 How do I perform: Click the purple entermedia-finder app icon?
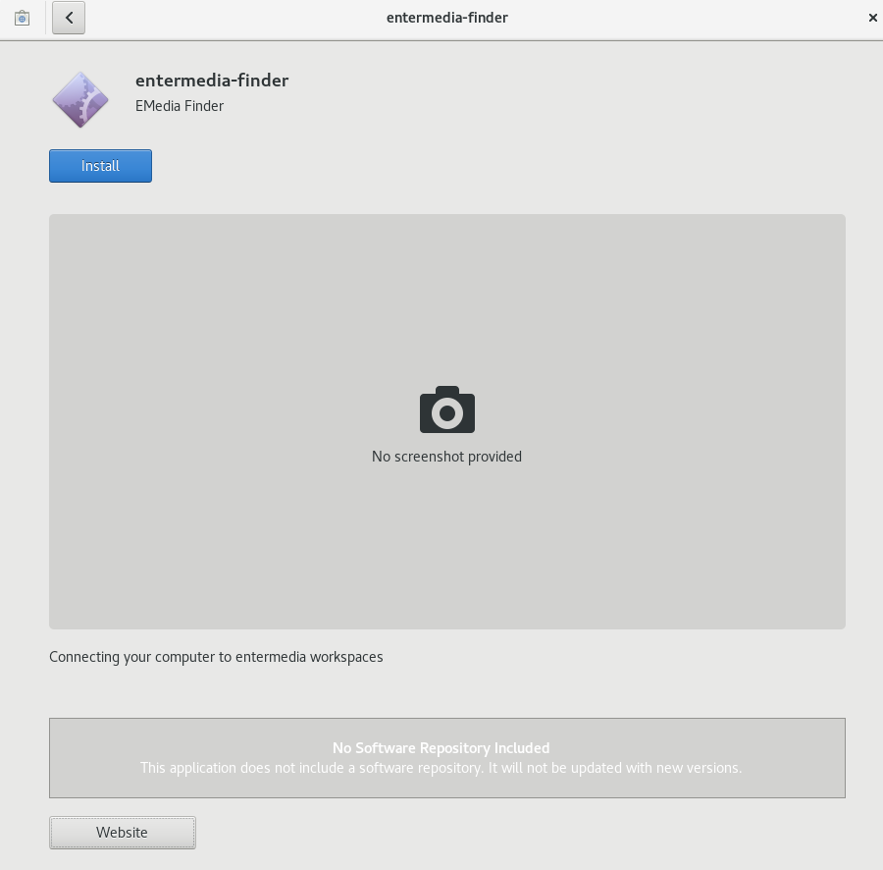click(x=80, y=100)
